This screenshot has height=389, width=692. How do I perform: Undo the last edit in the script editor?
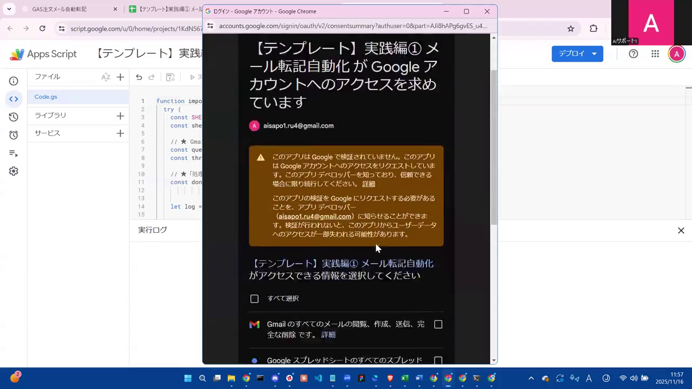(139, 77)
